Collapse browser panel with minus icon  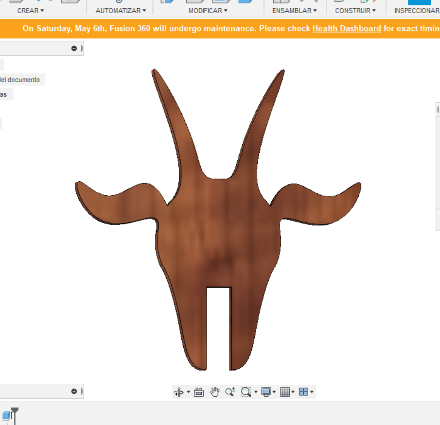[74, 49]
